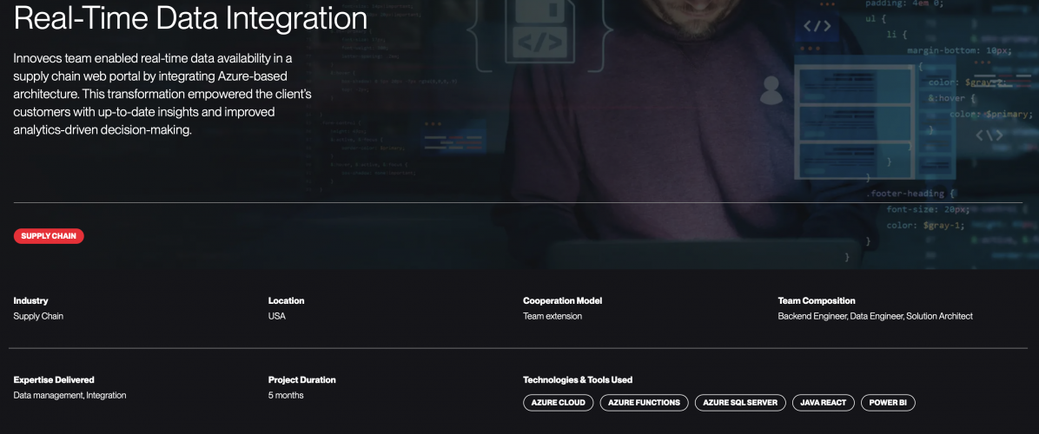Click the Project Duration label
The width and height of the screenshot is (1039, 434).
(302, 380)
